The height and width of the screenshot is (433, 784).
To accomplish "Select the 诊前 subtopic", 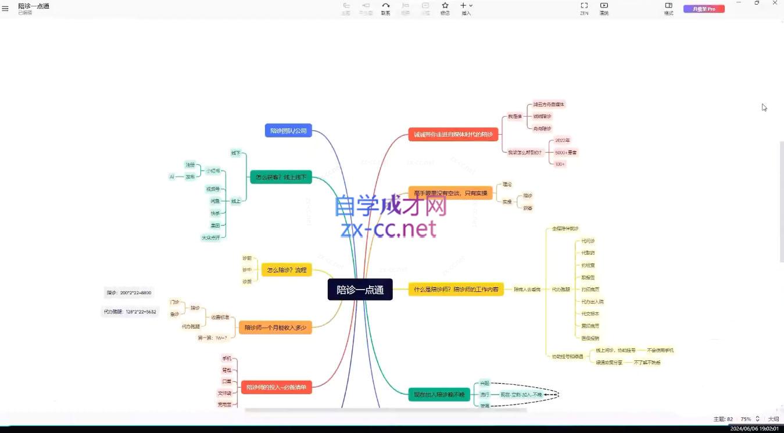I will point(248,258).
